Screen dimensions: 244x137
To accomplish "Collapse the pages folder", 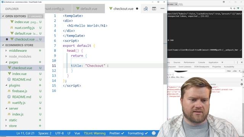I will [6, 62].
